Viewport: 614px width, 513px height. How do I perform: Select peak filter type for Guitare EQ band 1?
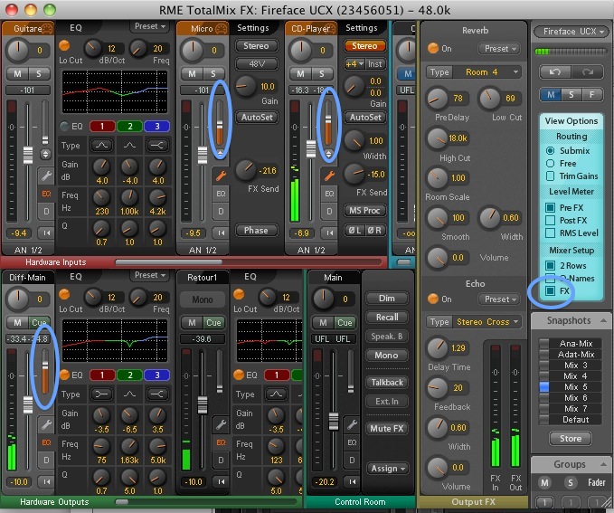[x=102, y=146]
